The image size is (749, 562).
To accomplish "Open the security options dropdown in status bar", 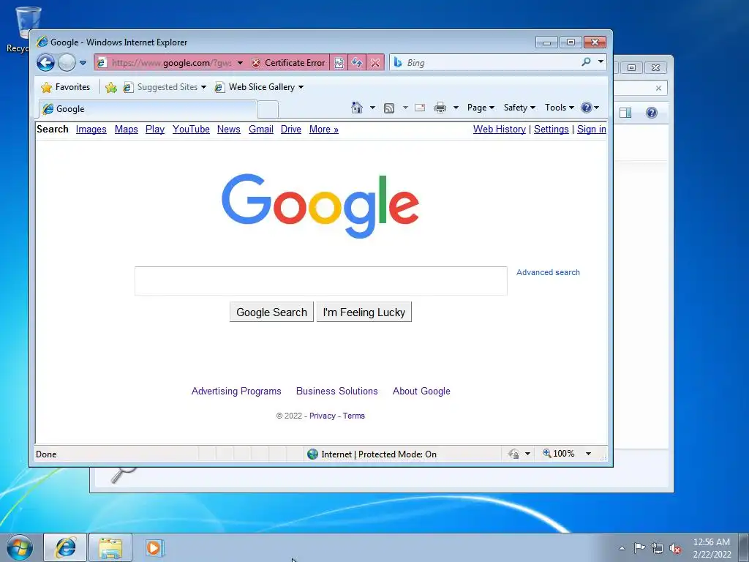I will 528,454.
